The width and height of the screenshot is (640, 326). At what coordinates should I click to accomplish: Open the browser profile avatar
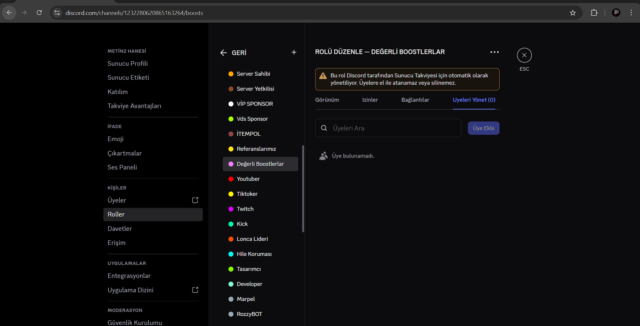(616, 13)
